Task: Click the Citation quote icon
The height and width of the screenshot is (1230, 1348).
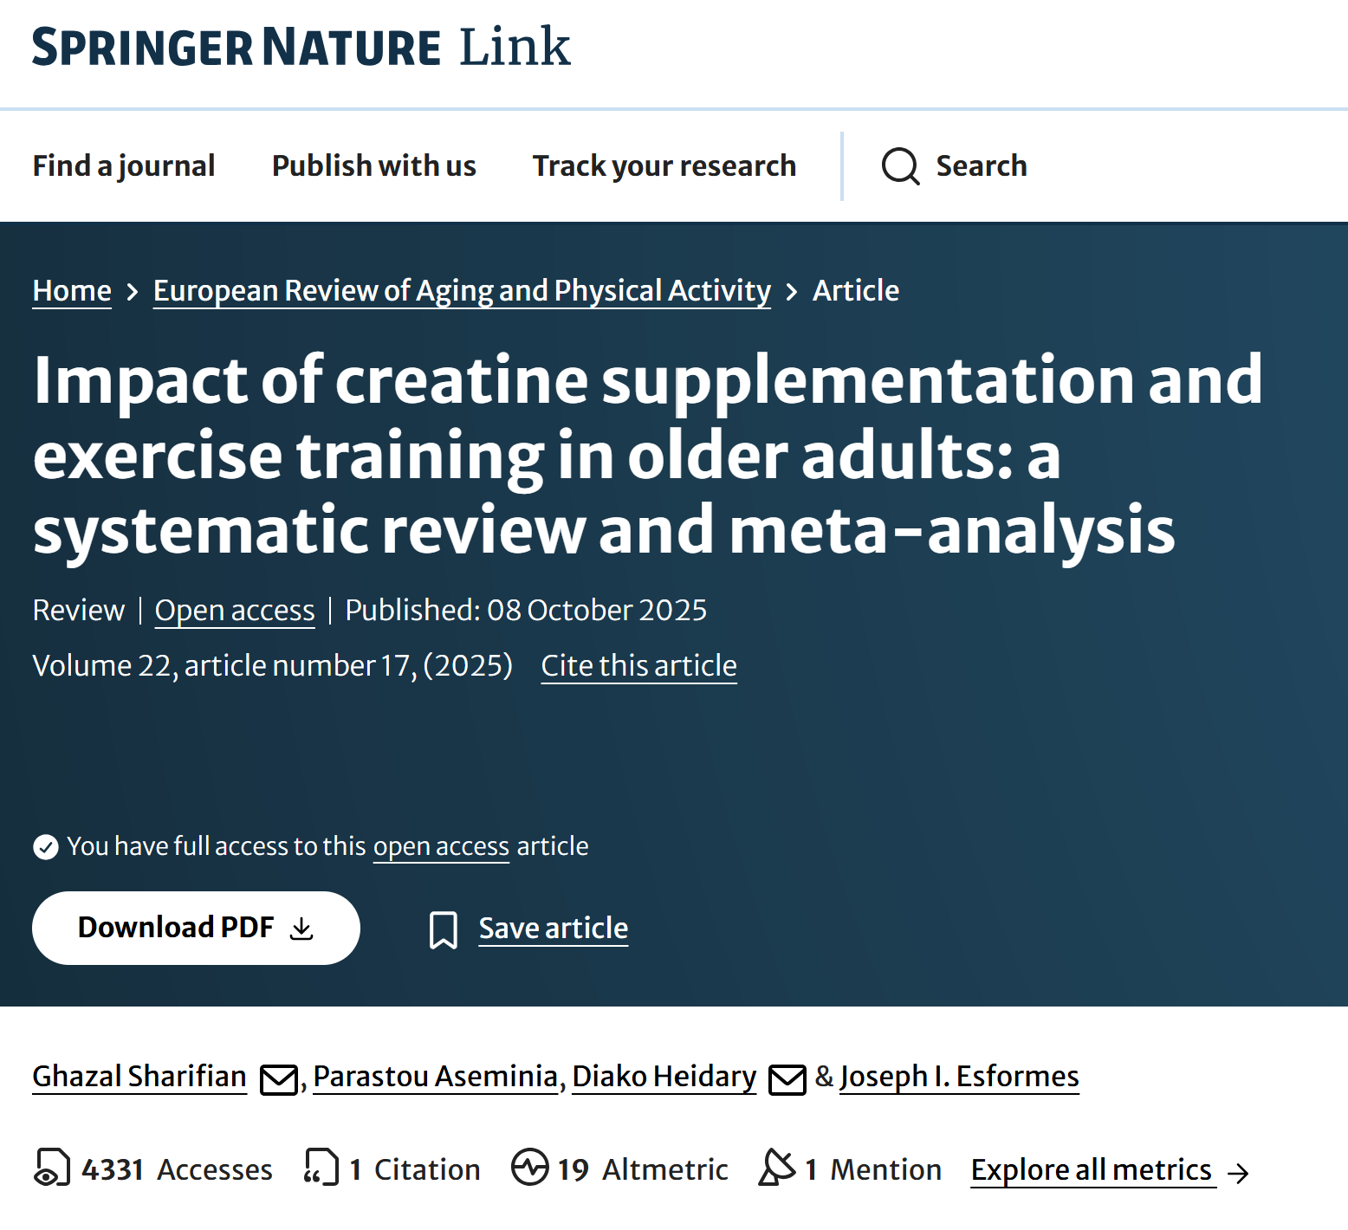Action: coord(321,1168)
